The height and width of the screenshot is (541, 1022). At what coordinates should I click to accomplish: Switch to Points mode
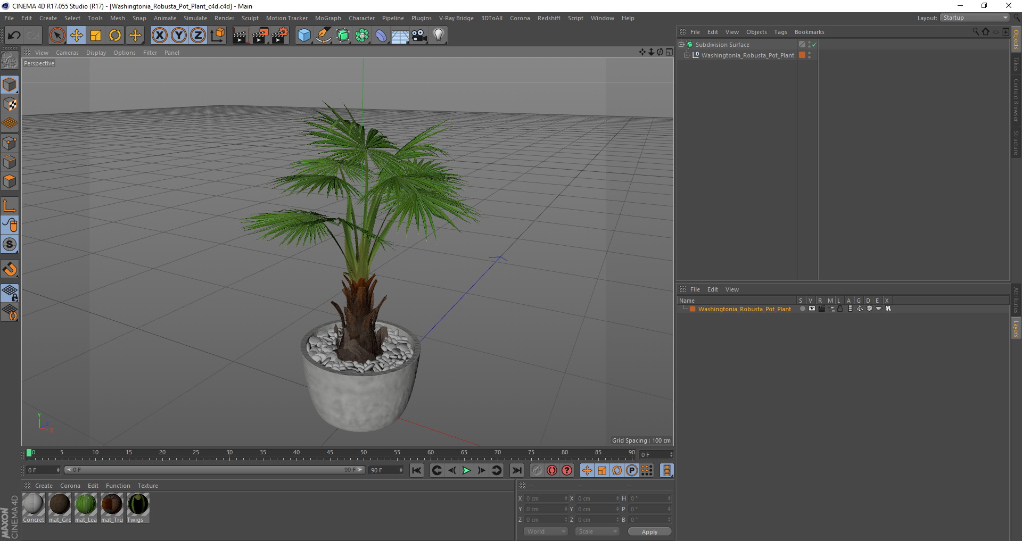coord(10,143)
